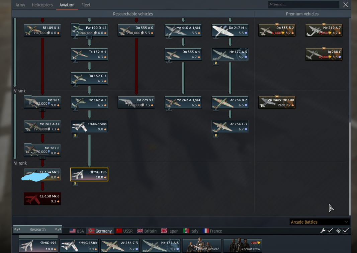Close the research tree window
The height and width of the screenshot is (253, 357).
point(346,5)
